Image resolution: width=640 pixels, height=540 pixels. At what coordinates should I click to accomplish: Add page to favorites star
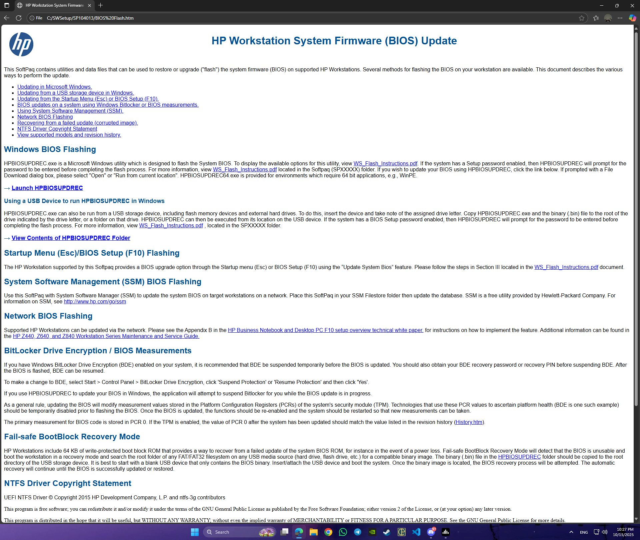[582, 18]
